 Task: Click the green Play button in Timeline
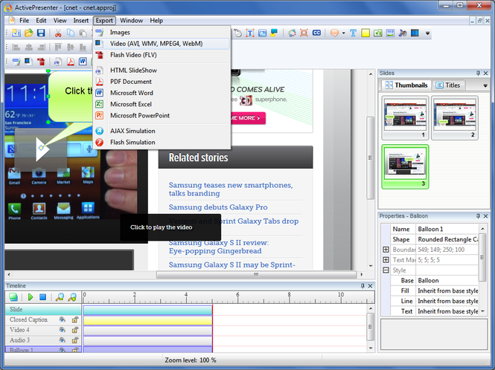coord(31,297)
